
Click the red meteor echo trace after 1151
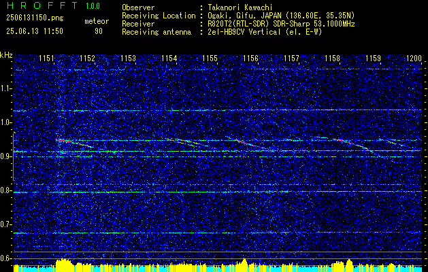(74, 143)
